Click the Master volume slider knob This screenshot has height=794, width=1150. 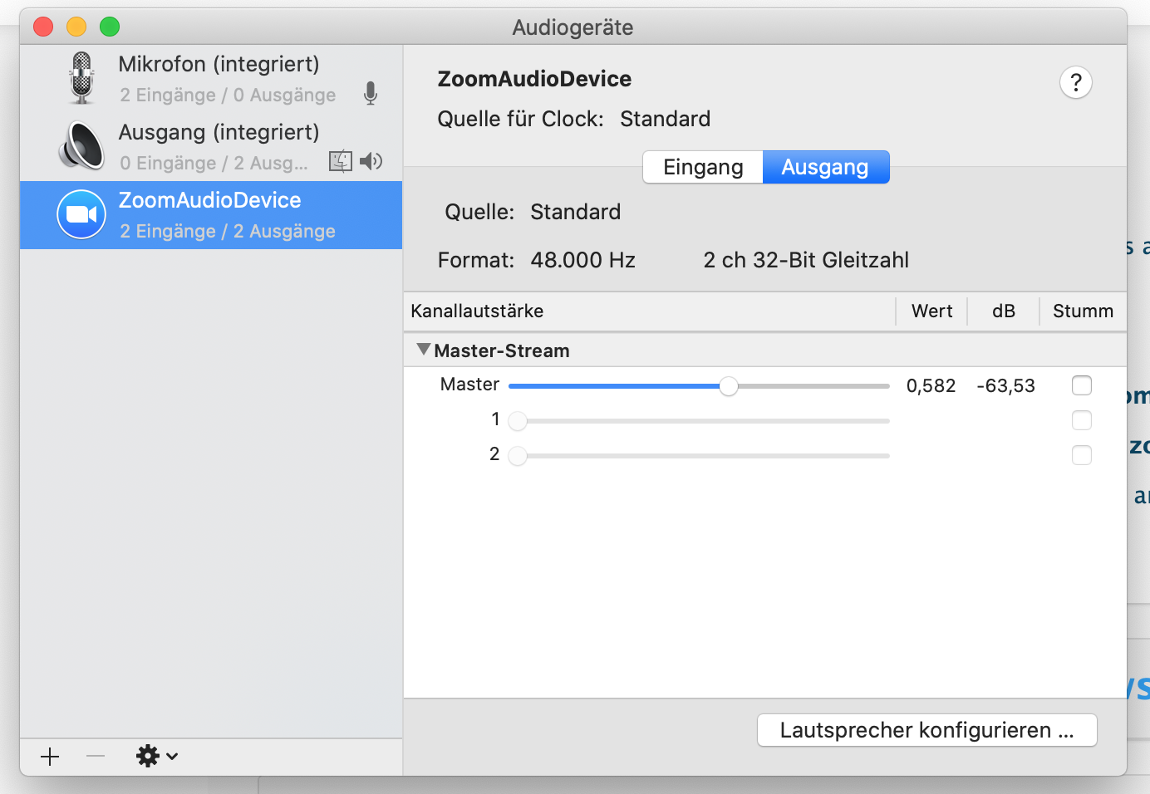tap(729, 386)
